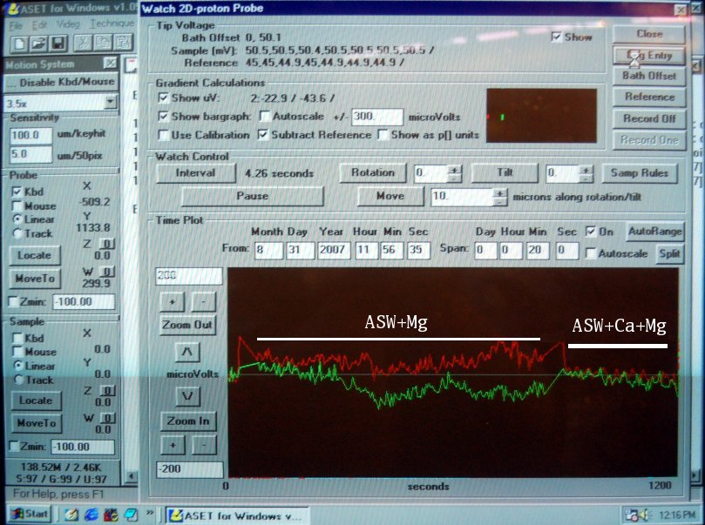
Task: Select the Probe Track radio button
Action: 17,233
